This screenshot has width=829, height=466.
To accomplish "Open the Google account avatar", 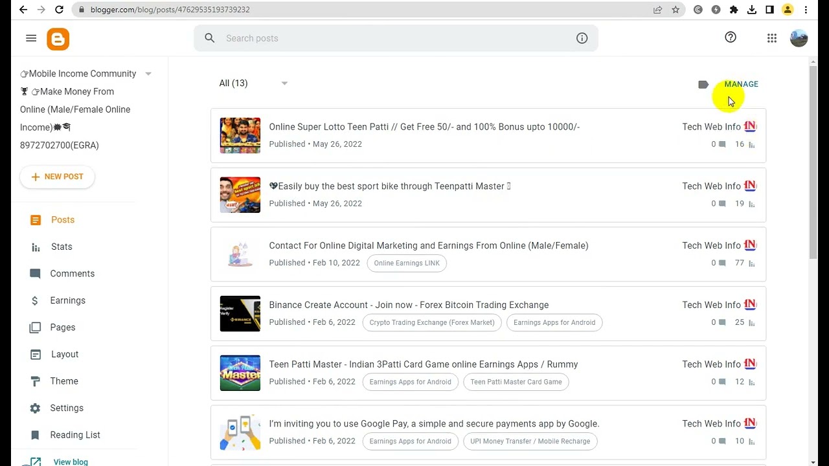I will click(799, 38).
